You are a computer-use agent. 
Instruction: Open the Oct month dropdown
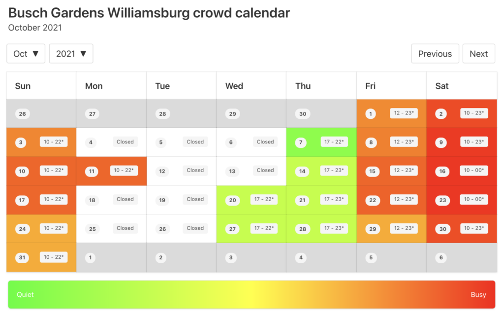point(26,53)
